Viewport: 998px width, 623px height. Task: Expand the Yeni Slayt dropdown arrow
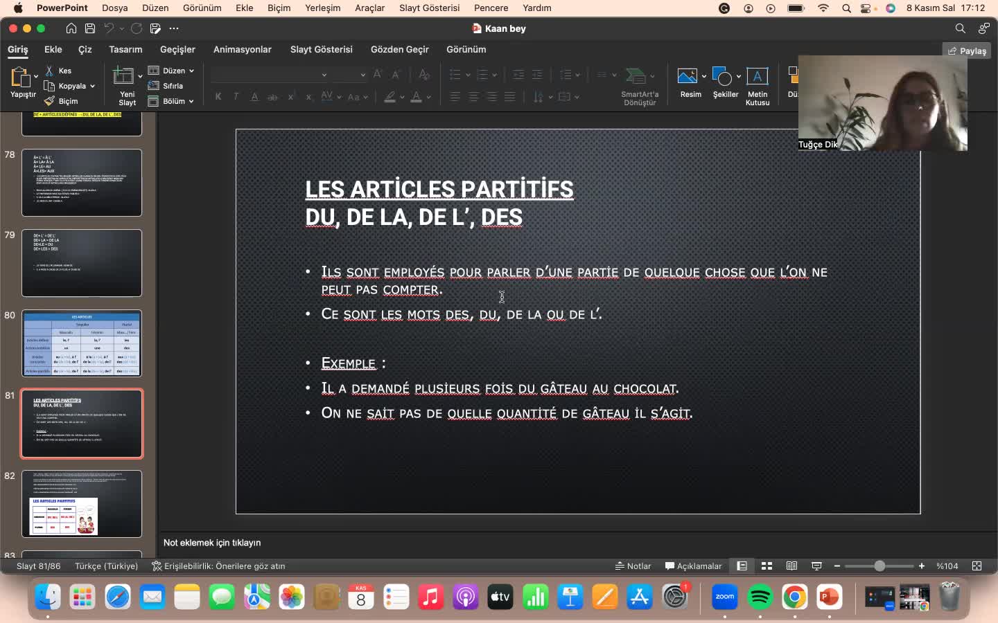140,76
